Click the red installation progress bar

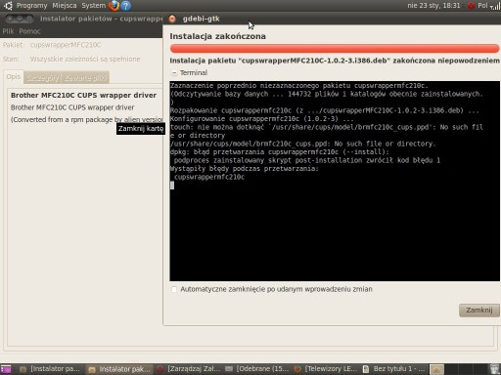335,49
